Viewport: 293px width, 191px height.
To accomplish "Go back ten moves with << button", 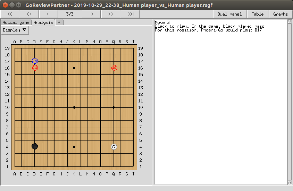I will click(x=29, y=14).
